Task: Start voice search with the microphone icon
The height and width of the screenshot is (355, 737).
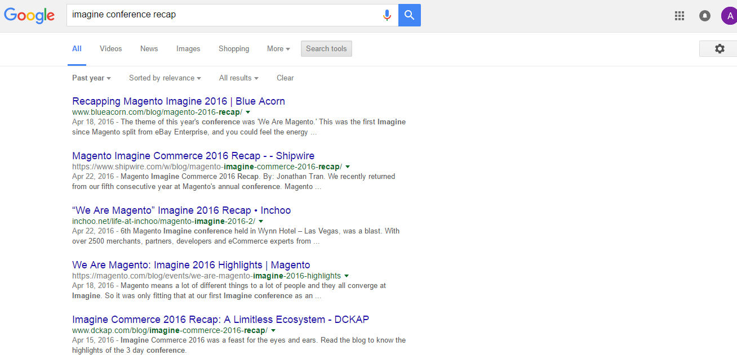Action: coord(387,15)
